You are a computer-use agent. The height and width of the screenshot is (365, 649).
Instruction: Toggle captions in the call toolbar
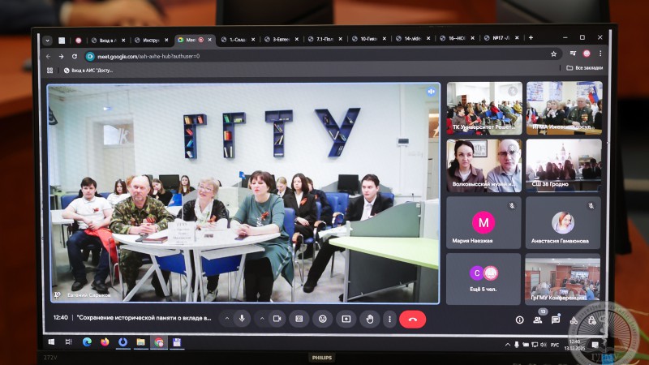point(299,319)
